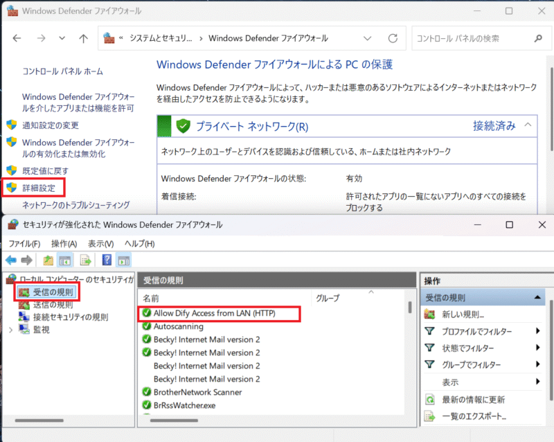
Task: Select the Allow Dify Access from LAN (HTTP) rule
Action: pyautogui.click(x=214, y=313)
